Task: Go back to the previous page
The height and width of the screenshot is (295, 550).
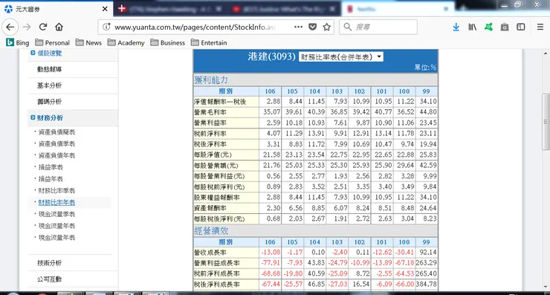Action: [x=10, y=27]
